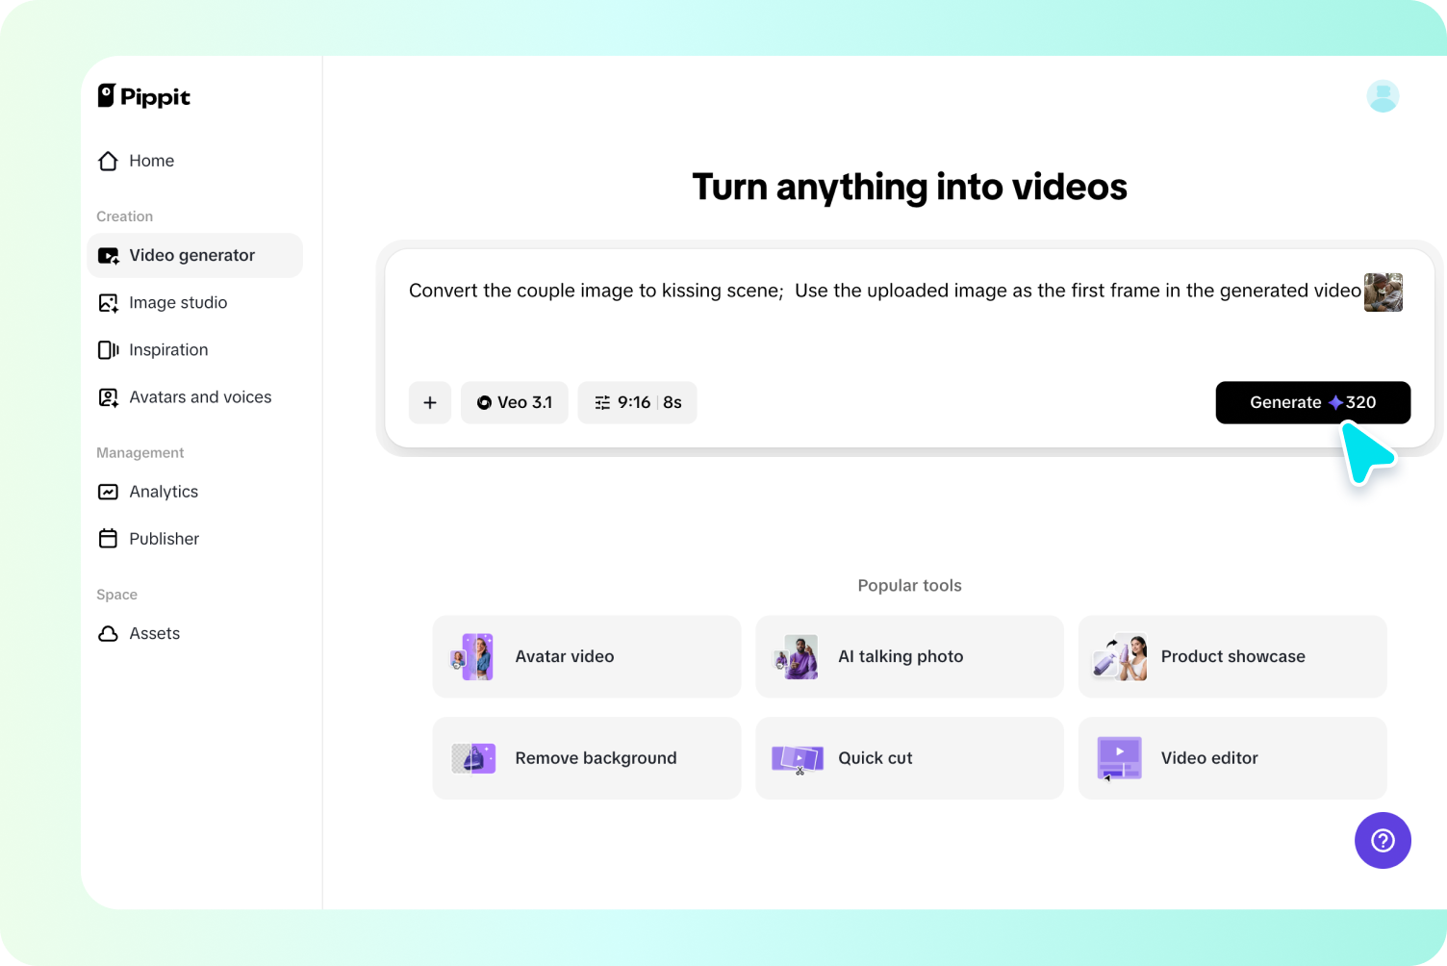Image resolution: width=1447 pixels, height=966 pixels.
Task: Open the Veo 3.1 model selector
Action: 514,402
